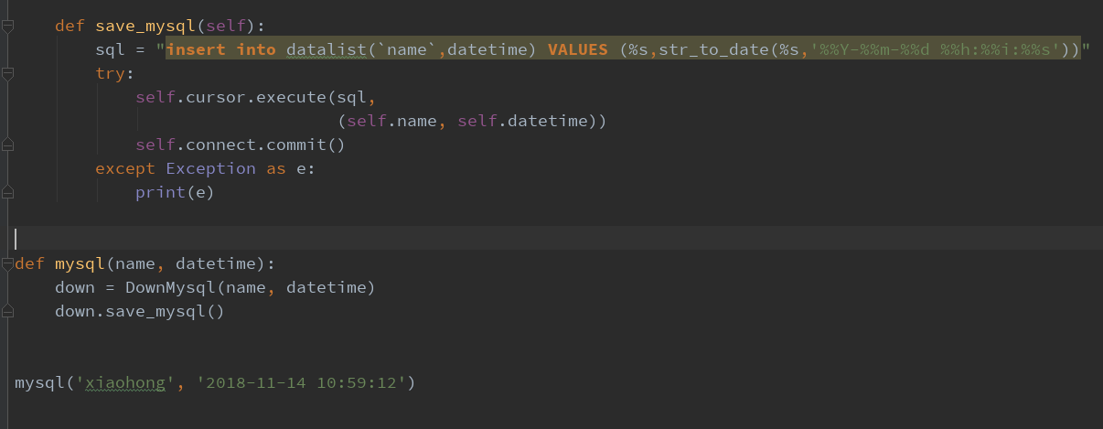Click the try keyword
The image size is (1103, 429).
pos(110,73)
